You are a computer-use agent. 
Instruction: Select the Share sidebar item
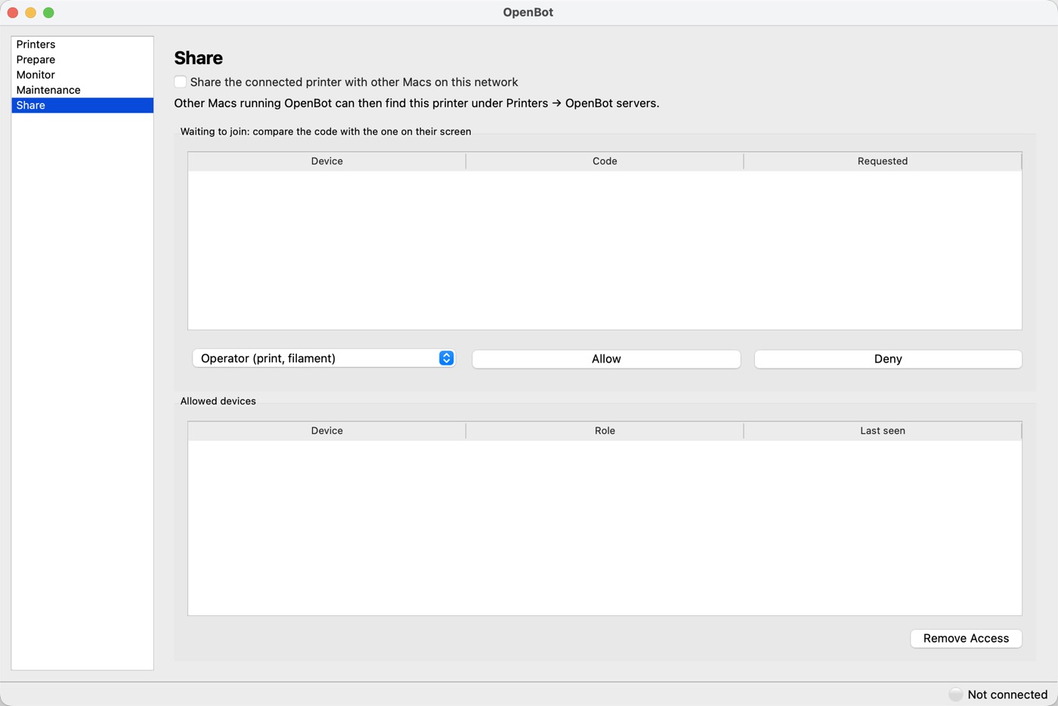tap(82, 105)
